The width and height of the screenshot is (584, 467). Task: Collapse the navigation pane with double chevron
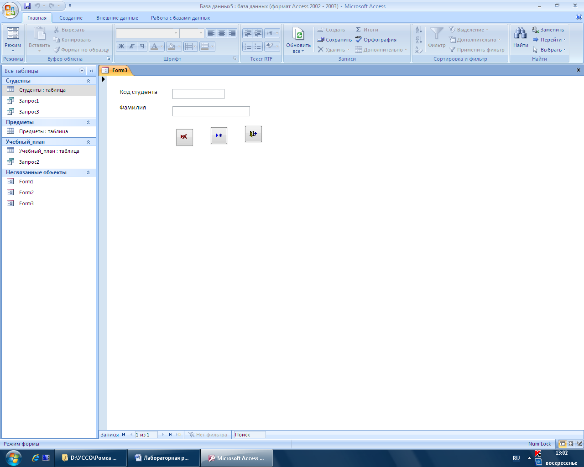91,71
